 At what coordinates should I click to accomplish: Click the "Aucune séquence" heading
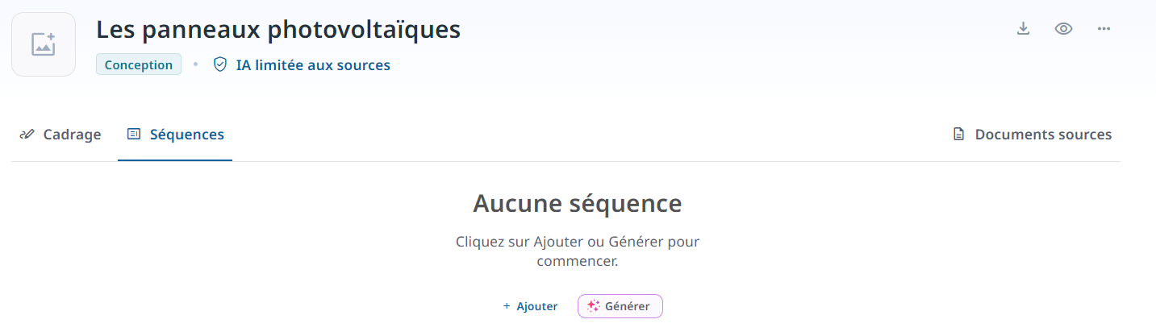point(577,204)
